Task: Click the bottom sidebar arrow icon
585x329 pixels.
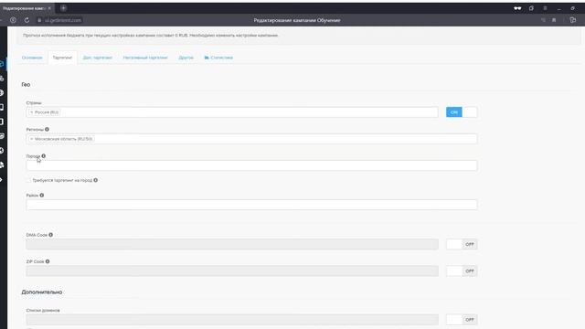Action: click(x=2, y=180)
